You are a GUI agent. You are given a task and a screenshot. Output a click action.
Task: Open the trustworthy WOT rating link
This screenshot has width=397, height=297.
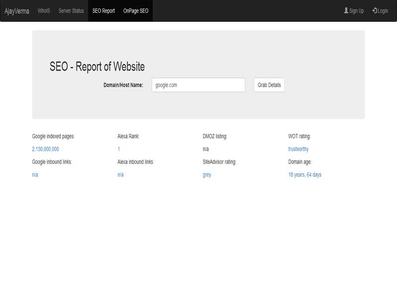[298, 148]
